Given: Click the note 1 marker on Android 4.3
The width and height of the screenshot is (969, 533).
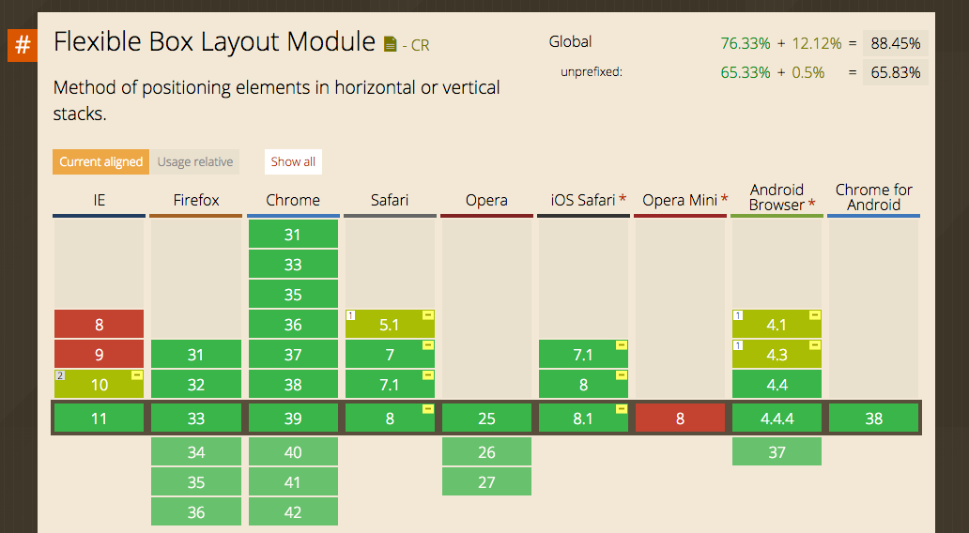Looking at the screenshot, I should click(738, 345).
